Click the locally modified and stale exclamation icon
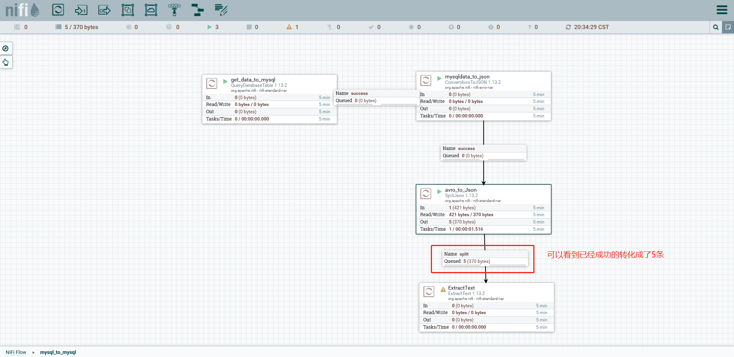Screen dimensions: 734x357 click(491, 27)
